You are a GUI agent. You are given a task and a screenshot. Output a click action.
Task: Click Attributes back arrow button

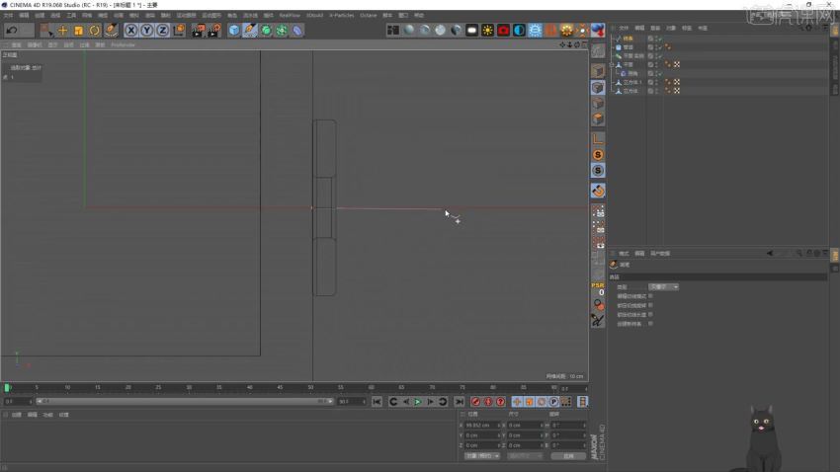(x=769, y=253)
